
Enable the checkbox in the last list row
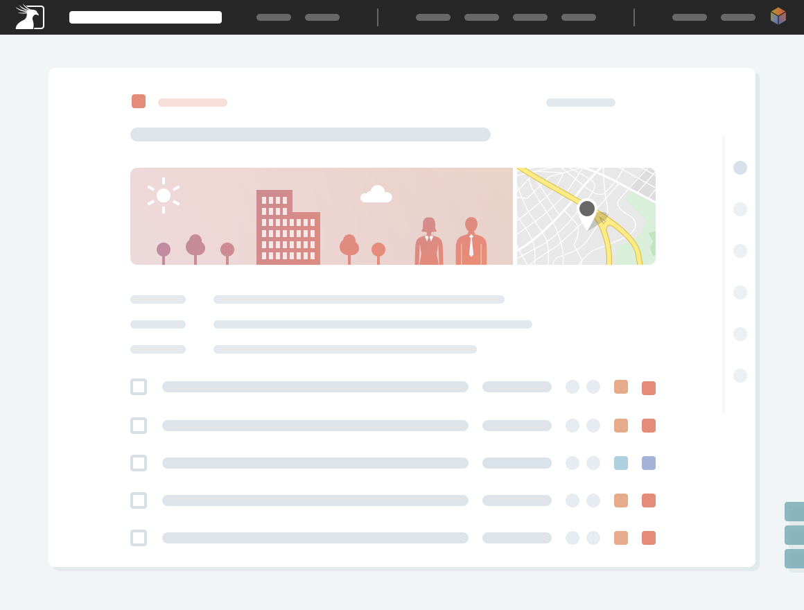point(139,538)
